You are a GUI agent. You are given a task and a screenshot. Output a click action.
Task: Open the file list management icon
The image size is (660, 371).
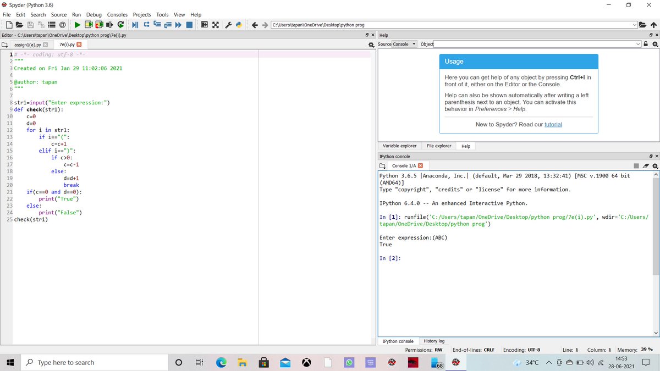click(x=52, y=25)
